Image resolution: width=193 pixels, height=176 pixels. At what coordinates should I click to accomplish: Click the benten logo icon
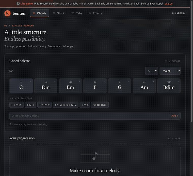[7, 13]
